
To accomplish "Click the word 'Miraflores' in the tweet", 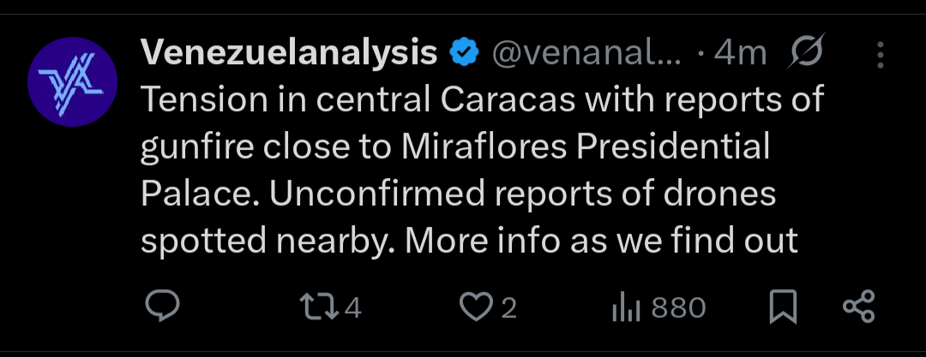I will pyautogui.click(x=483, y=146).
